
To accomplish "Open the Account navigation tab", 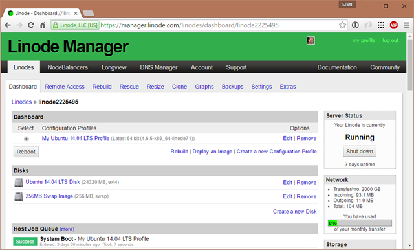I will (202, 67).
